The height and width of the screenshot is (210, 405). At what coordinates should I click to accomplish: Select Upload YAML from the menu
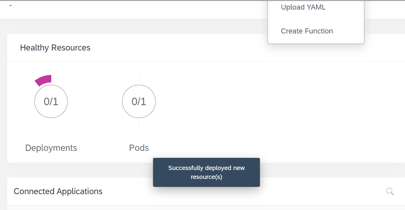coord(303,7)
